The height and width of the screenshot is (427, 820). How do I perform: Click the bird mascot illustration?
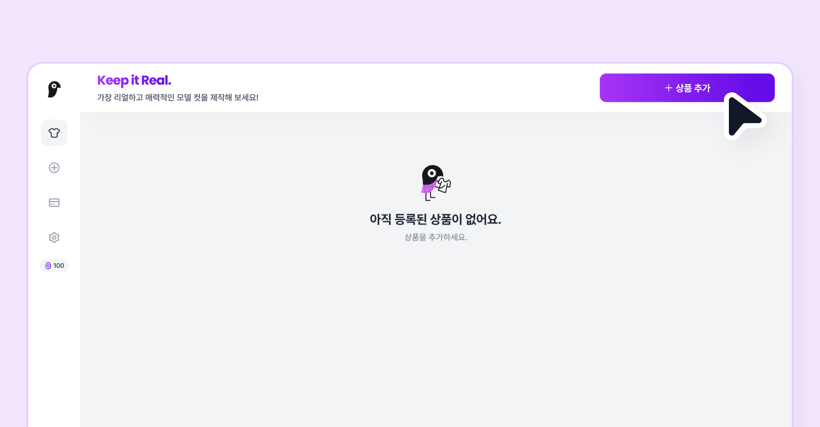436,183
